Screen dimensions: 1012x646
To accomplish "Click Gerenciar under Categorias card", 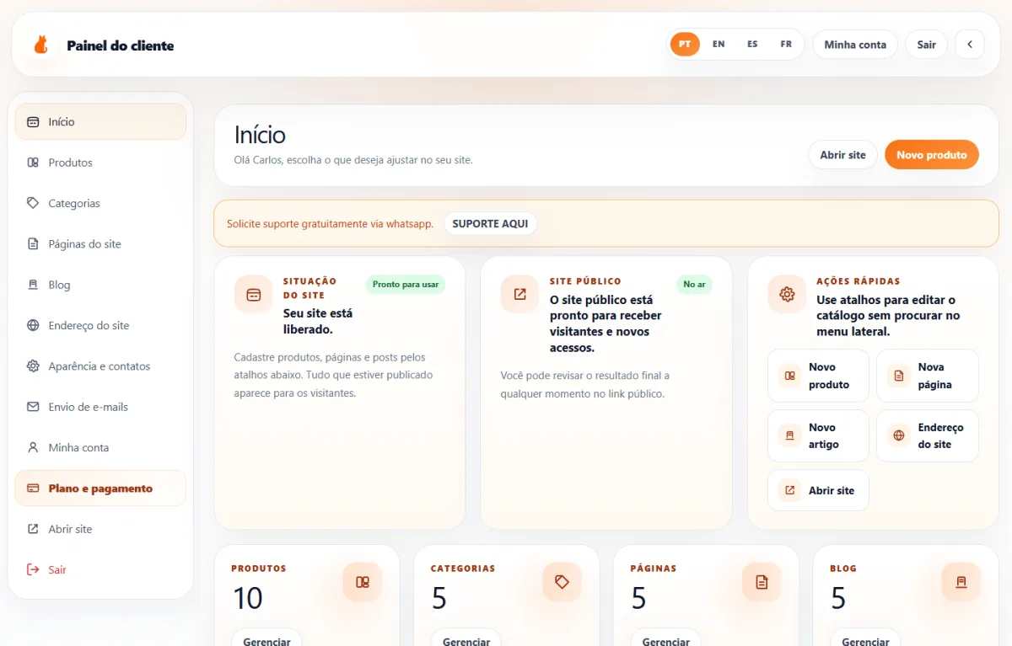I will tap(466, 641).
